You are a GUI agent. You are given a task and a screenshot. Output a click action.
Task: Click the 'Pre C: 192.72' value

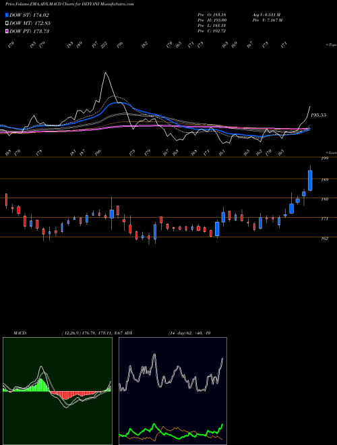pyautogui.click(x=212, y=30)
